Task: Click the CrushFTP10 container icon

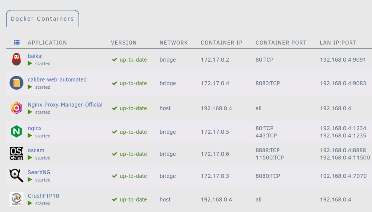Action: [16, 199]
